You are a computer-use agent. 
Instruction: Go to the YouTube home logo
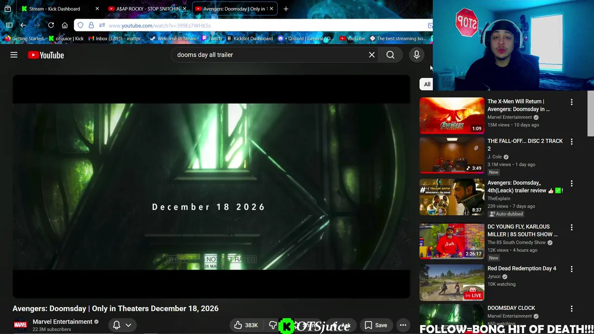pos(45,55)
